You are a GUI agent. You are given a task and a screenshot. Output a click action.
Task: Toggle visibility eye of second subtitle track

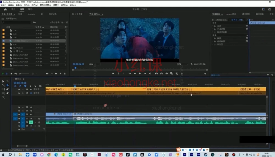[x=31, y=93]
